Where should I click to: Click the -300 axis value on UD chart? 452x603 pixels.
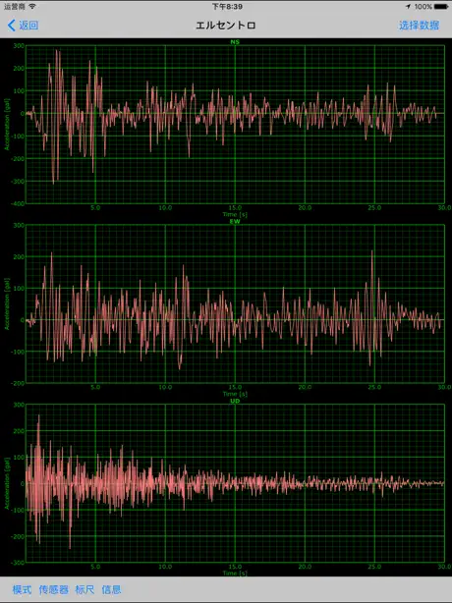tap(18, 563)
